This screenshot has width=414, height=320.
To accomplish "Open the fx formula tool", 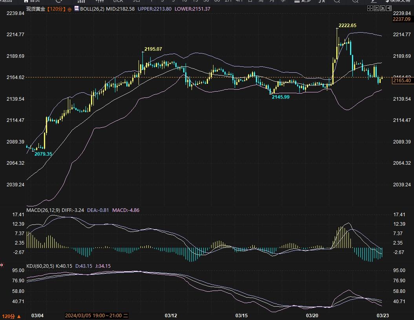I will pyautogui.click(x=322, y=1).
